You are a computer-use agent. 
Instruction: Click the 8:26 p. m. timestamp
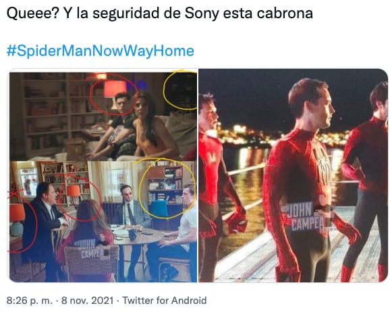[30, 301]
